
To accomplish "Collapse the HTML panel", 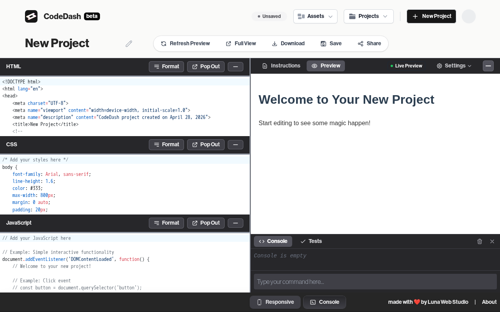I will 236,67.
